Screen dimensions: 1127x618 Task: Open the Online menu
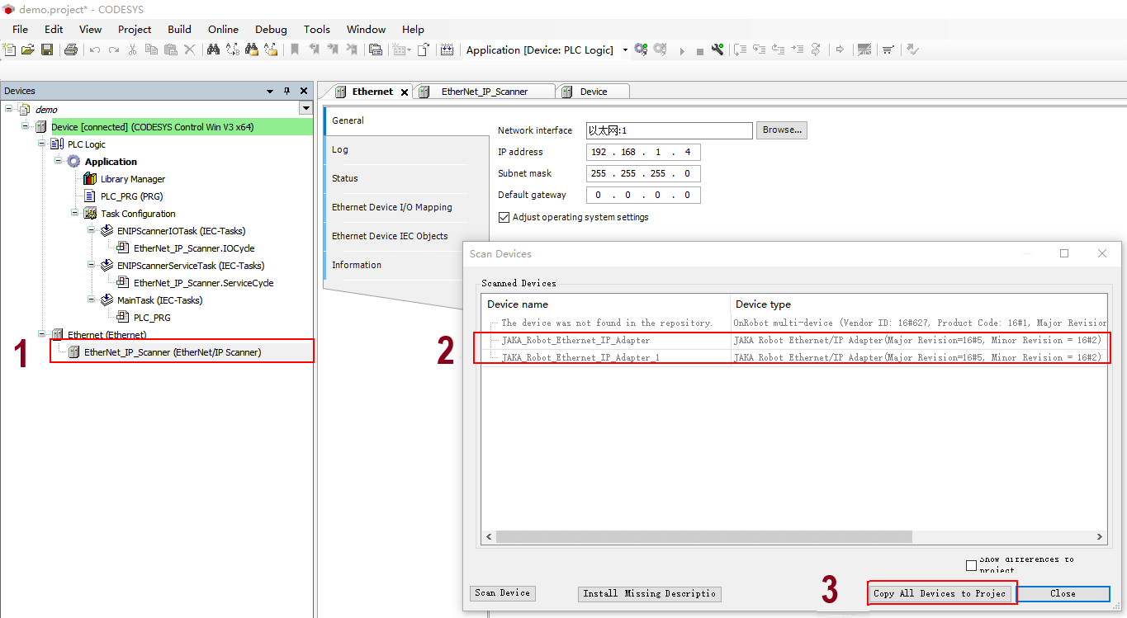(x=223, y=29)
